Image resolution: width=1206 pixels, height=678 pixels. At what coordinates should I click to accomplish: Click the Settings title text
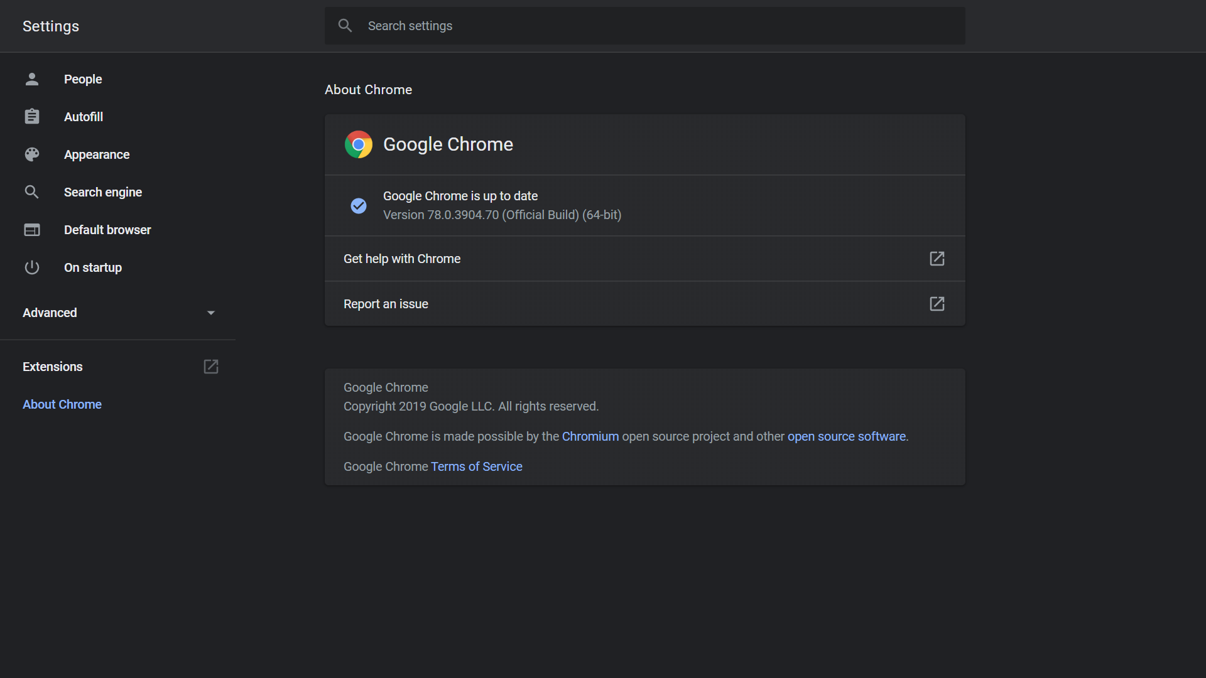coord(51,26)
